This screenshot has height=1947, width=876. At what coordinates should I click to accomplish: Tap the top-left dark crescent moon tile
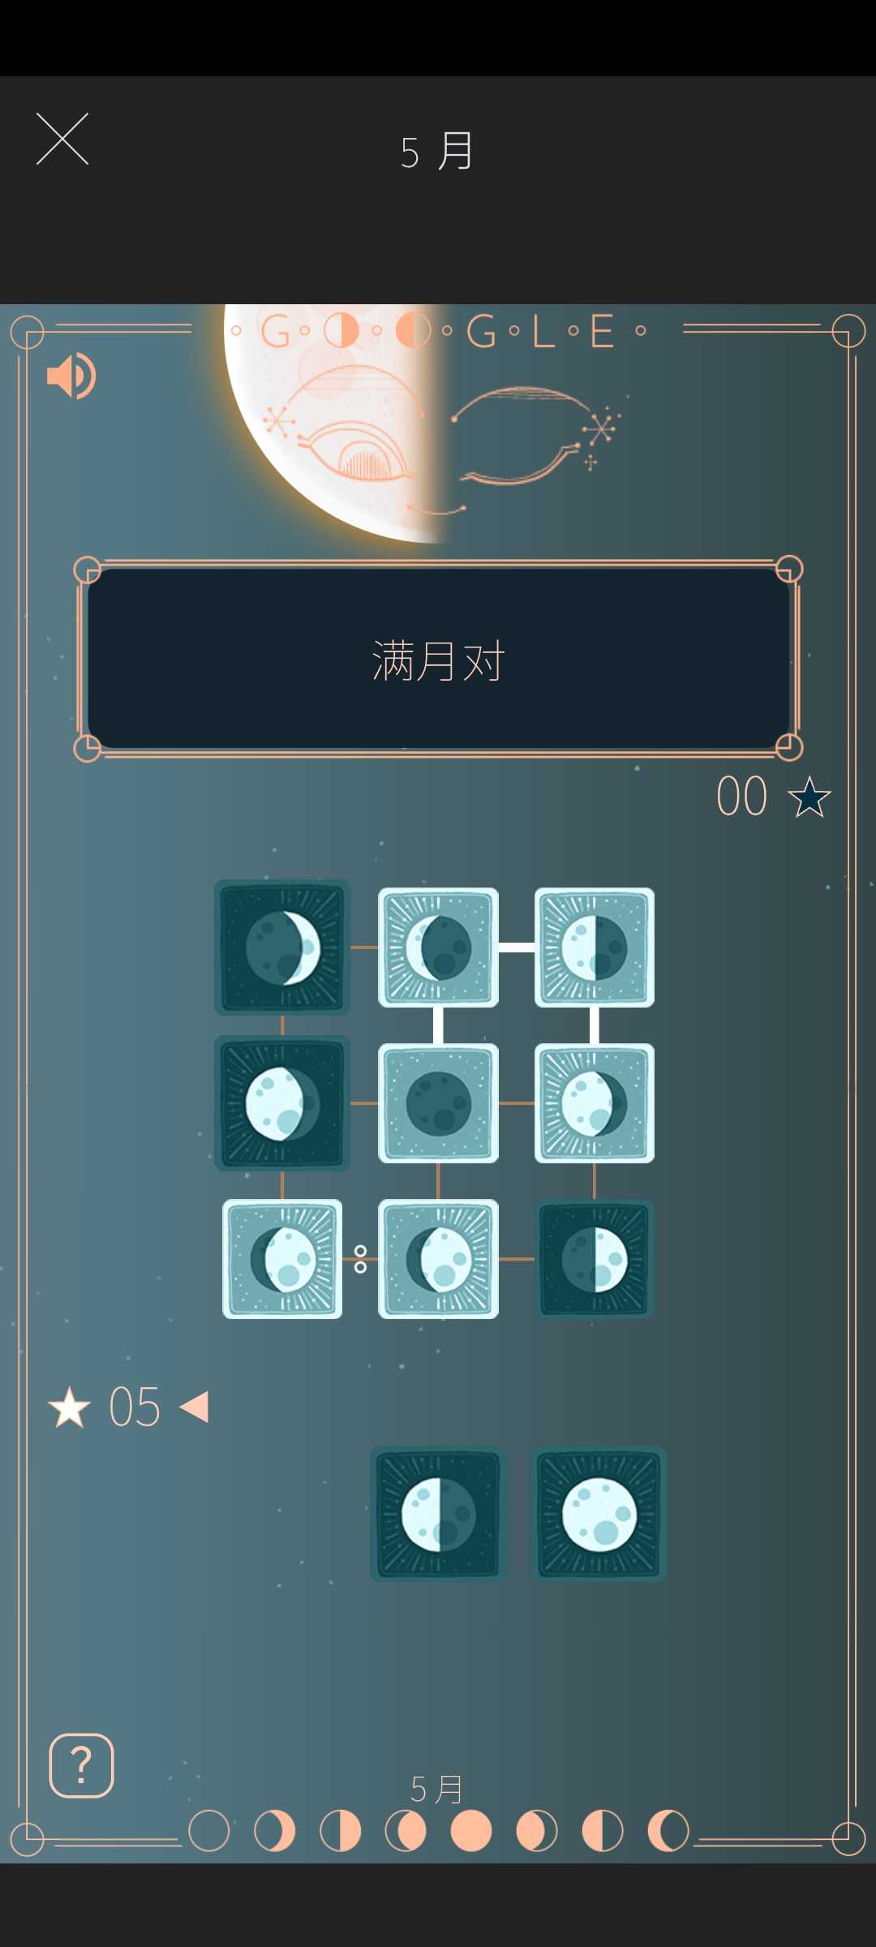[x=282, y=948]
